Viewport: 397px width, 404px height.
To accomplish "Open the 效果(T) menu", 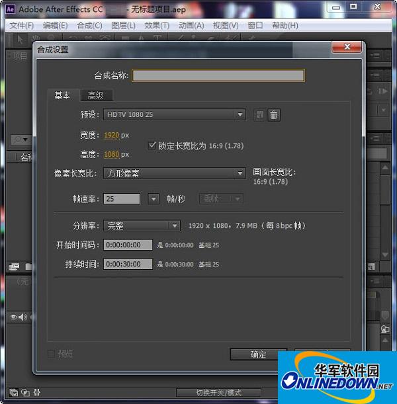I will [x=157, y=26].
